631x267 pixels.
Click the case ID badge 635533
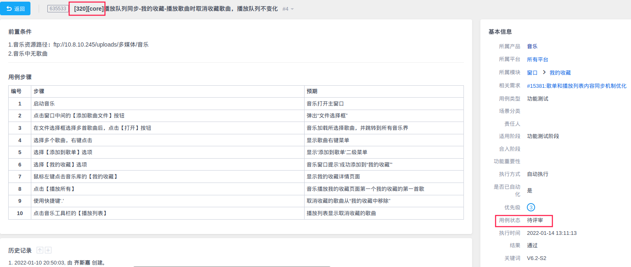(57, 9)
